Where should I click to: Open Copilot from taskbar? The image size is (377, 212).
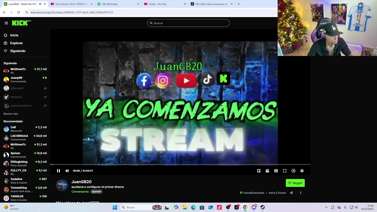176,207
